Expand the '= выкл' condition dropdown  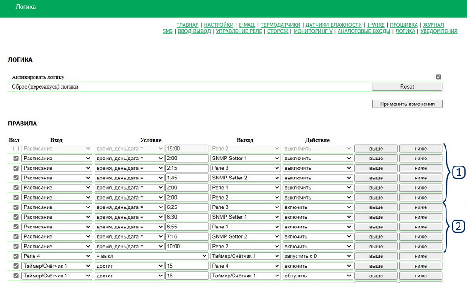[x=151, y=256]
